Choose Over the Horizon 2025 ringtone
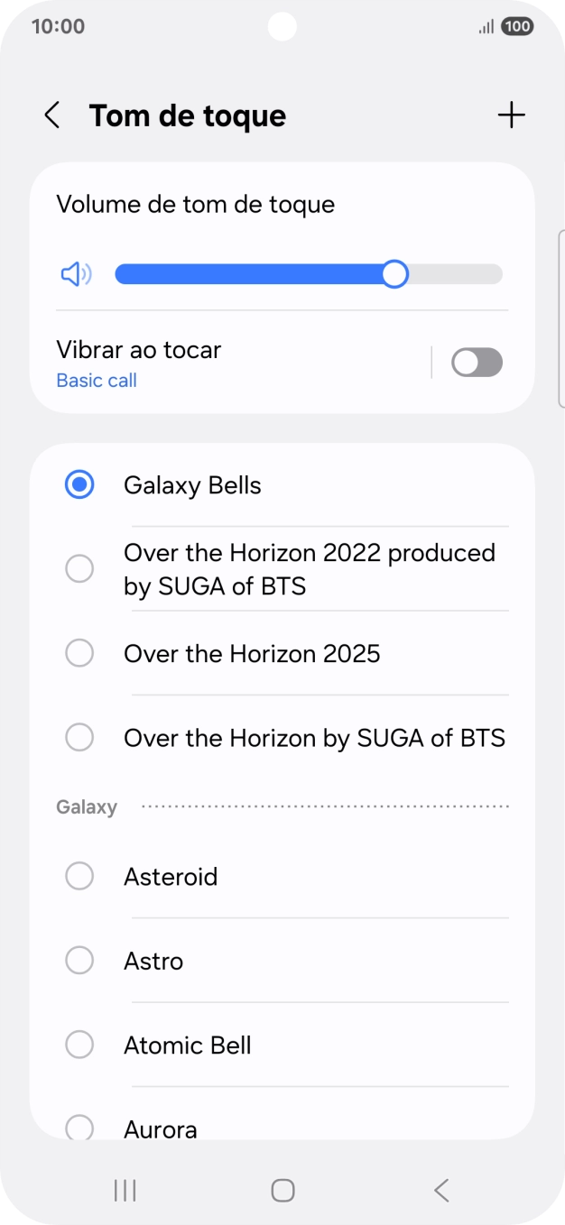The width and height of the screenshot is (565, 1225). 79,653
